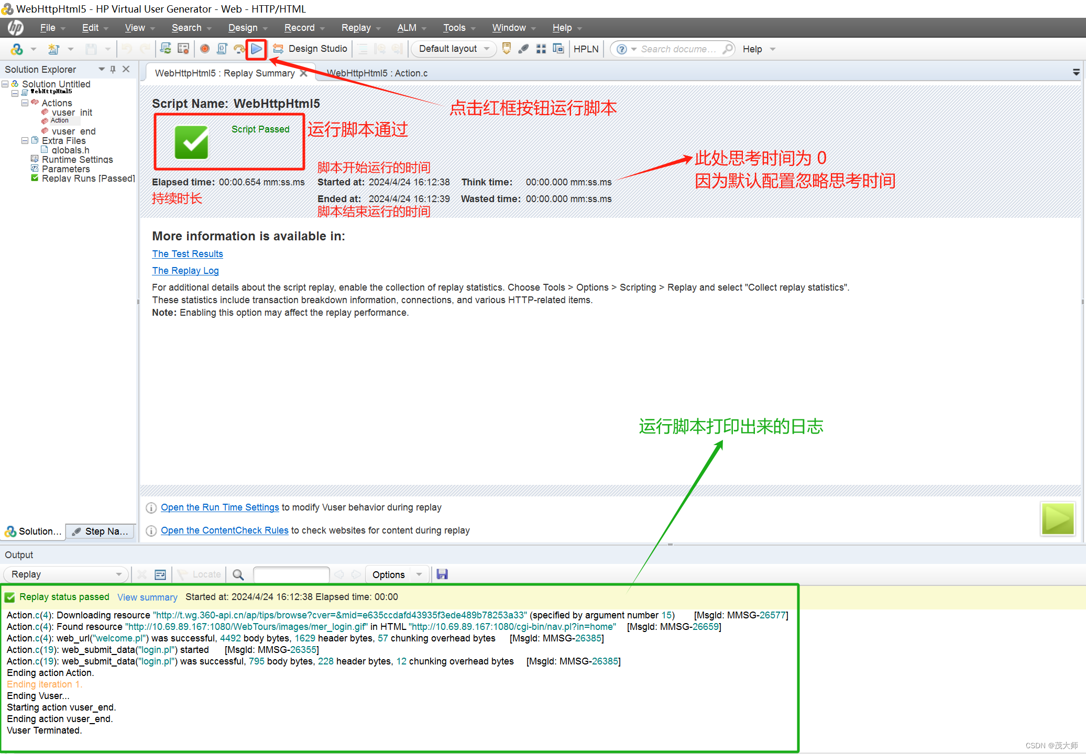Click the Undo toolbar icon

point(126,49)
